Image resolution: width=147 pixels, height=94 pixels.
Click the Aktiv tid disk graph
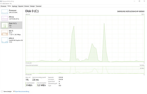pyautogui.click(x=85, y=38)
